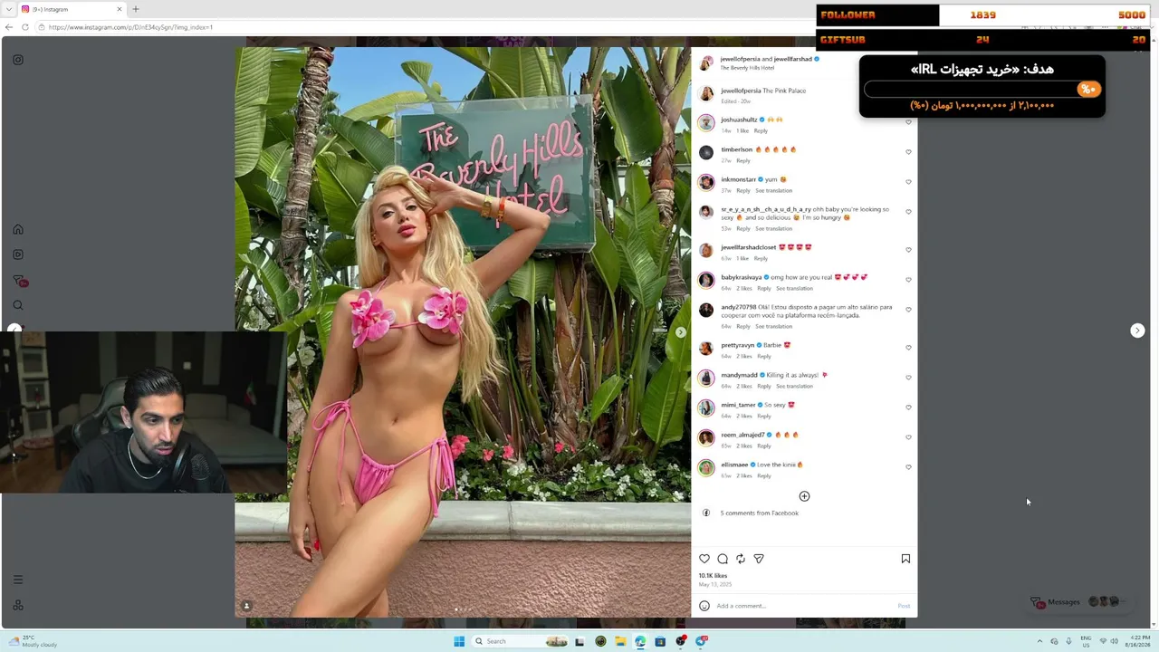Screen dimensions: 1159x652
Task: Open comment bubble icon under the post
Action: 723,559
